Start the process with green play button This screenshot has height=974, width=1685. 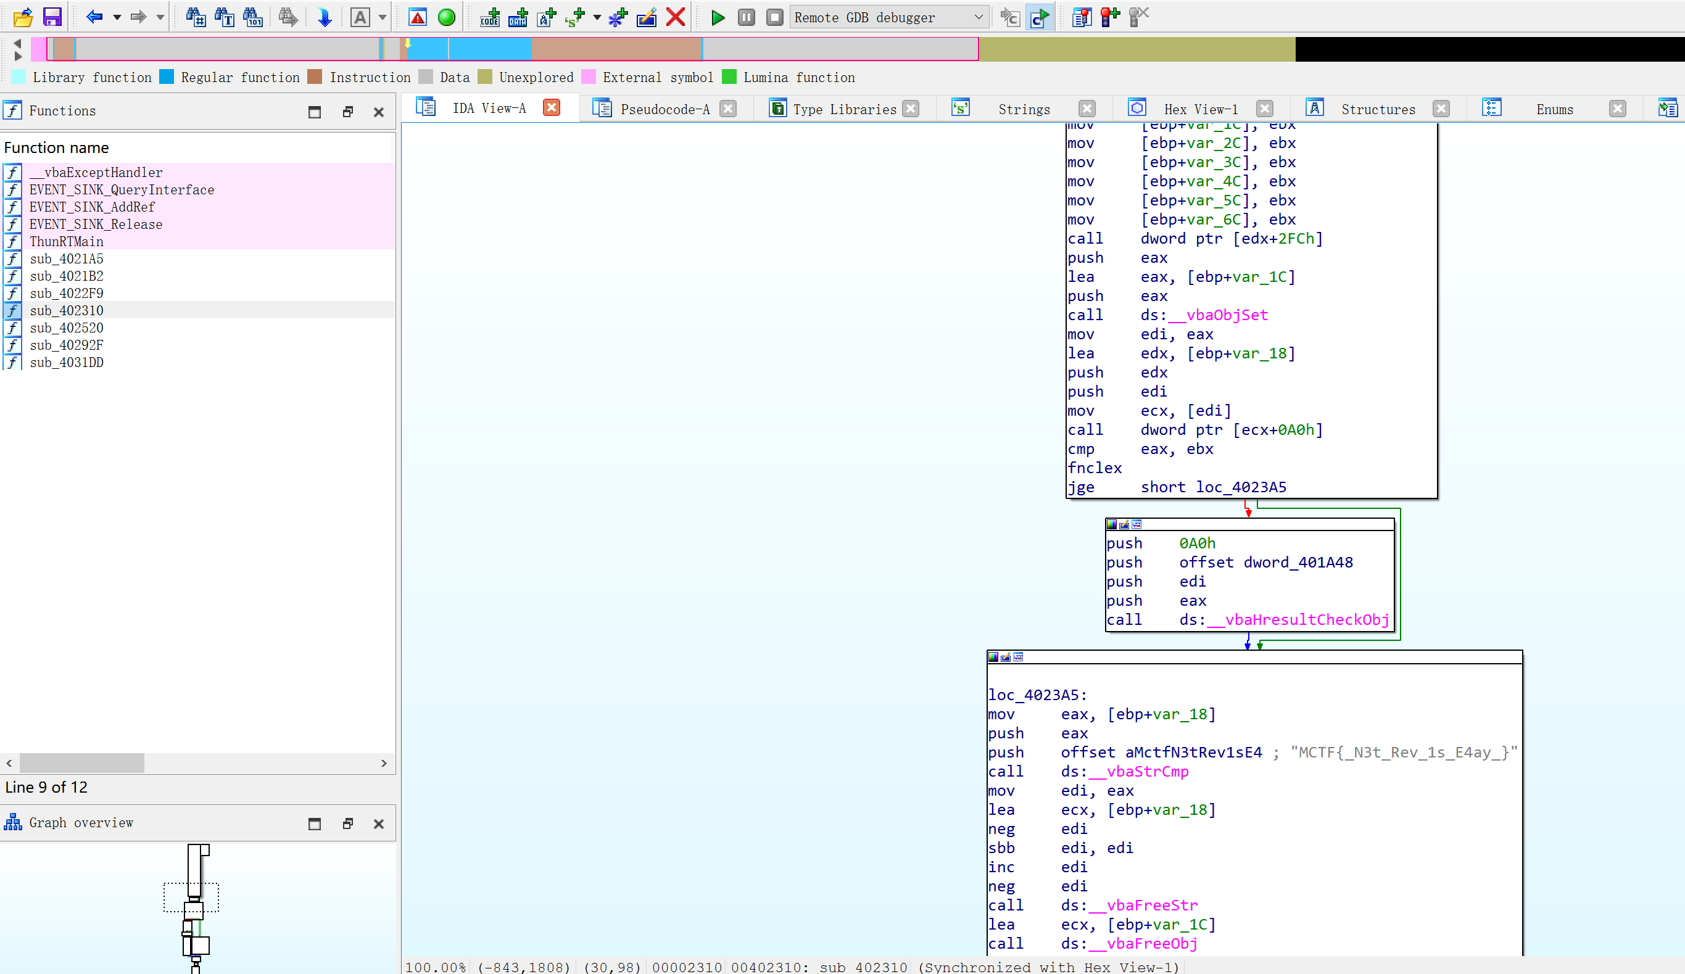(x=718, y=17)
